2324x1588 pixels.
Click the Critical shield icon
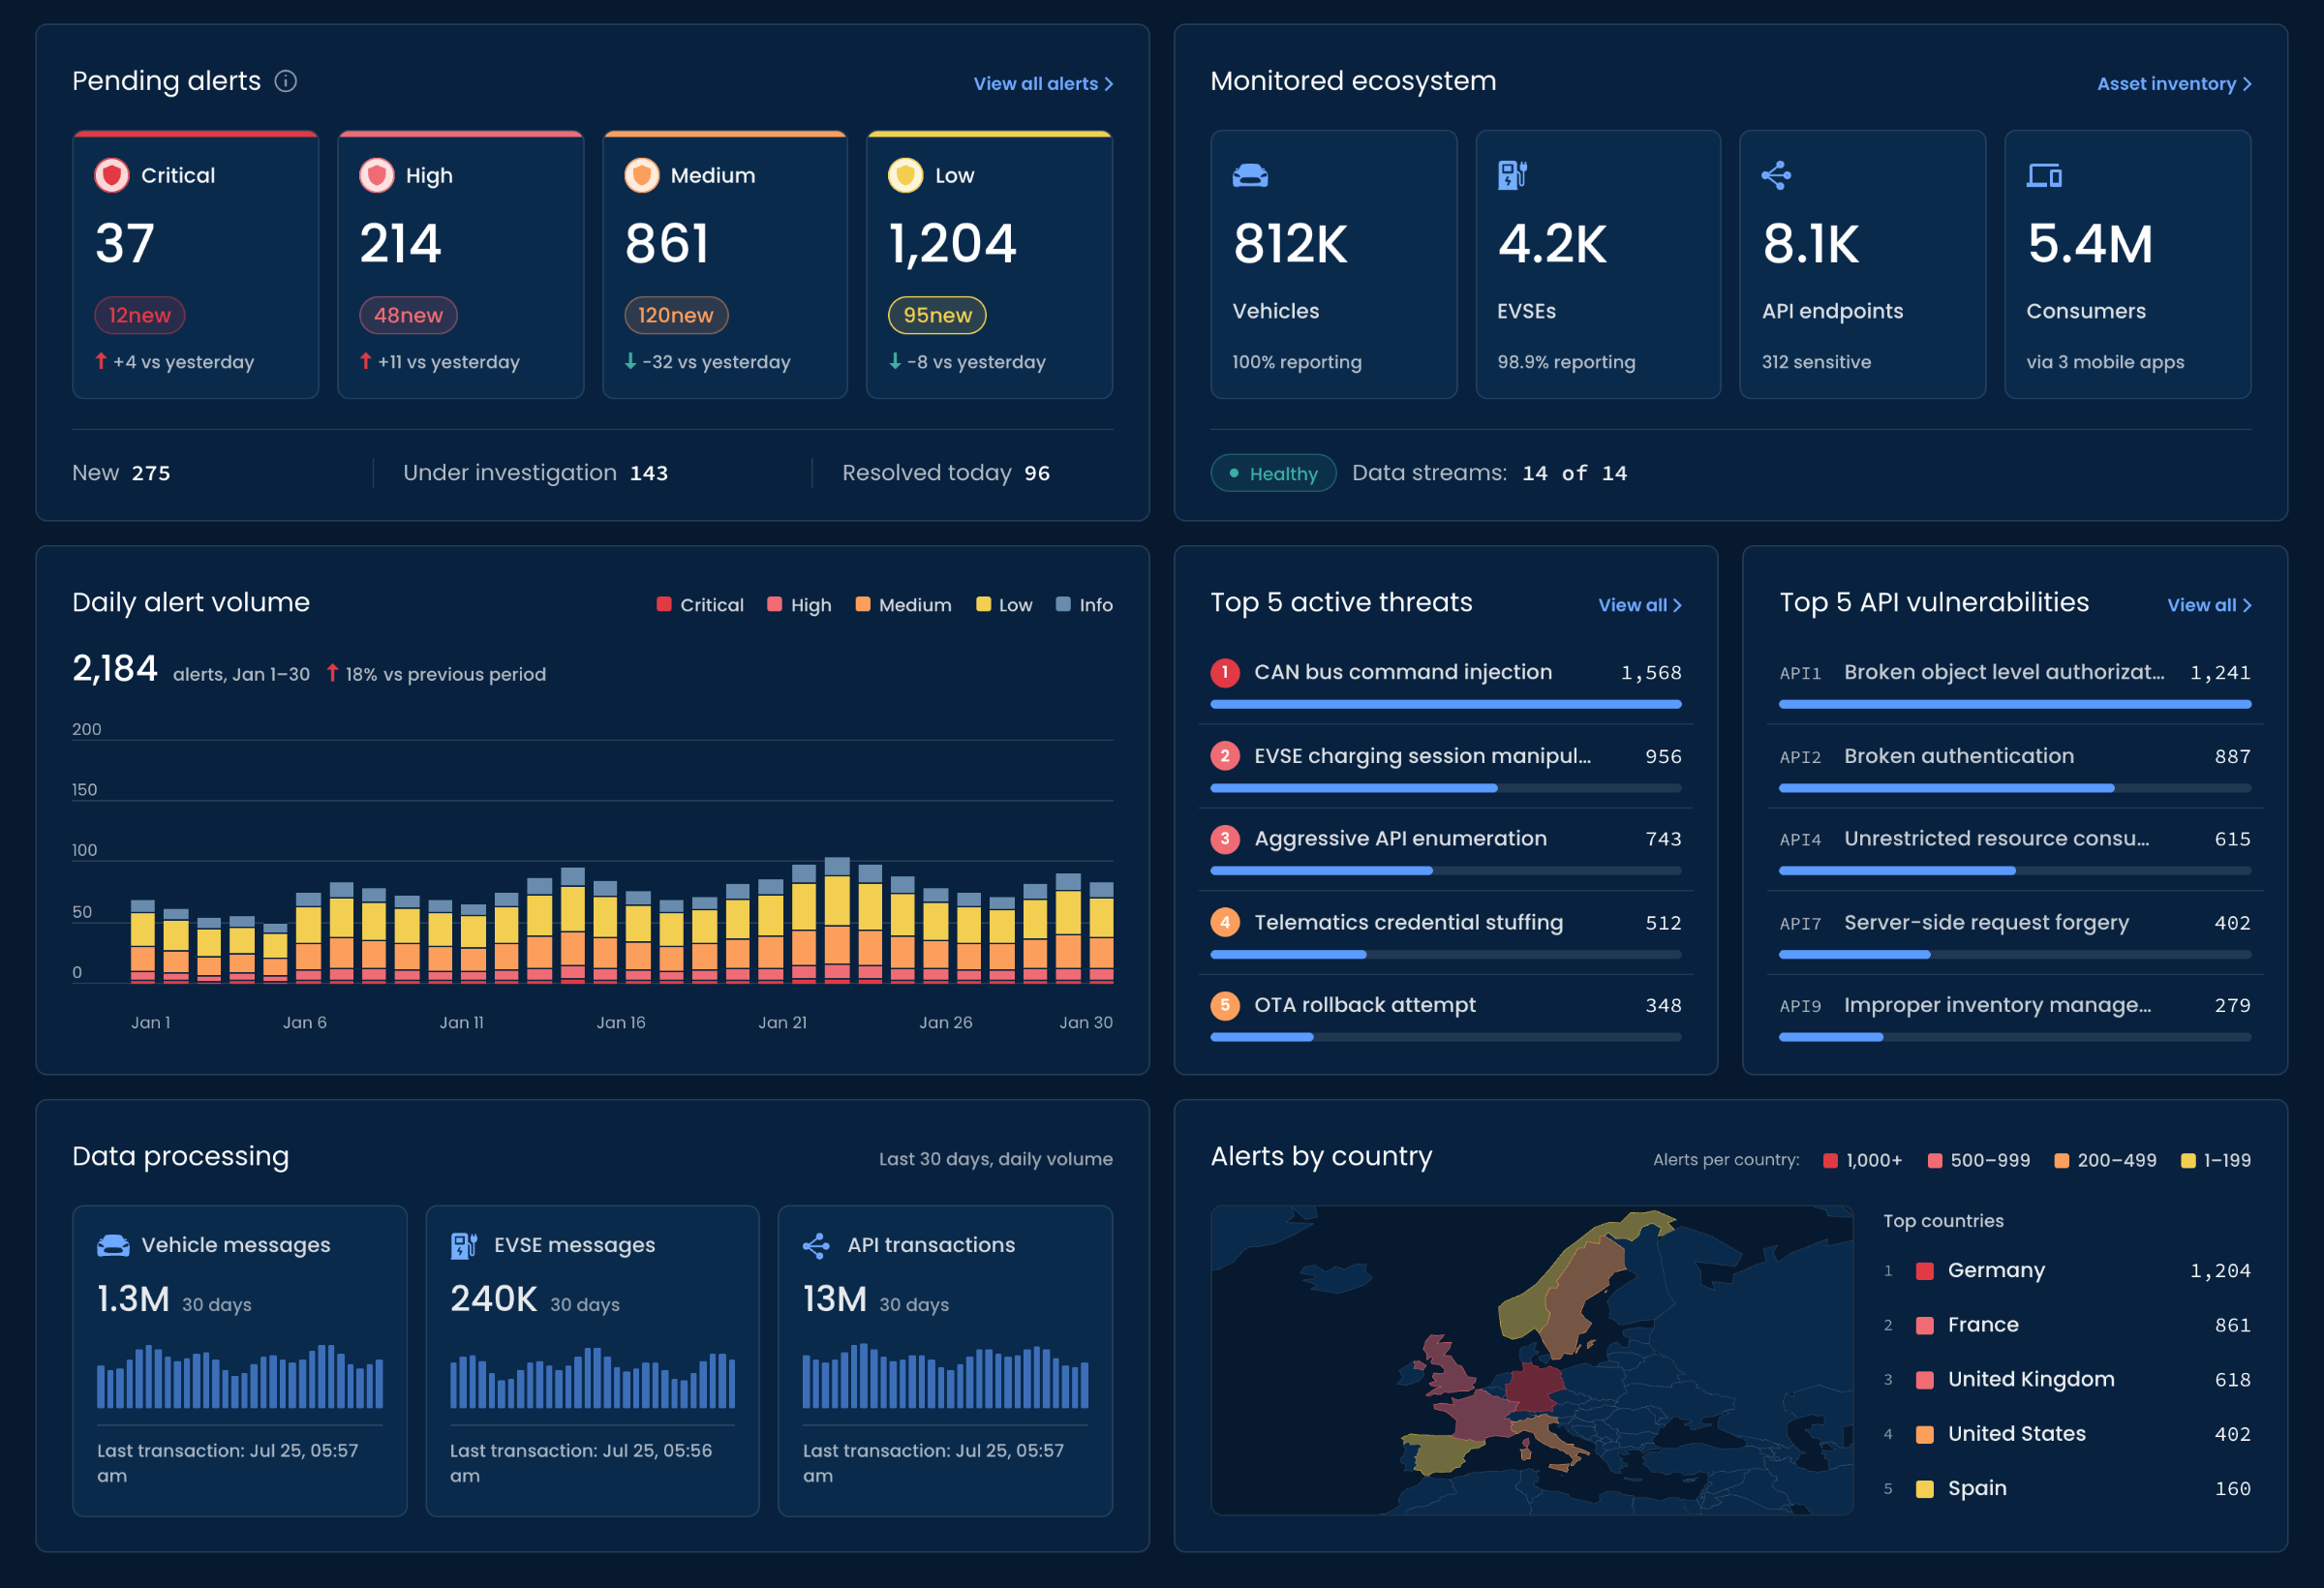point(112,175)
